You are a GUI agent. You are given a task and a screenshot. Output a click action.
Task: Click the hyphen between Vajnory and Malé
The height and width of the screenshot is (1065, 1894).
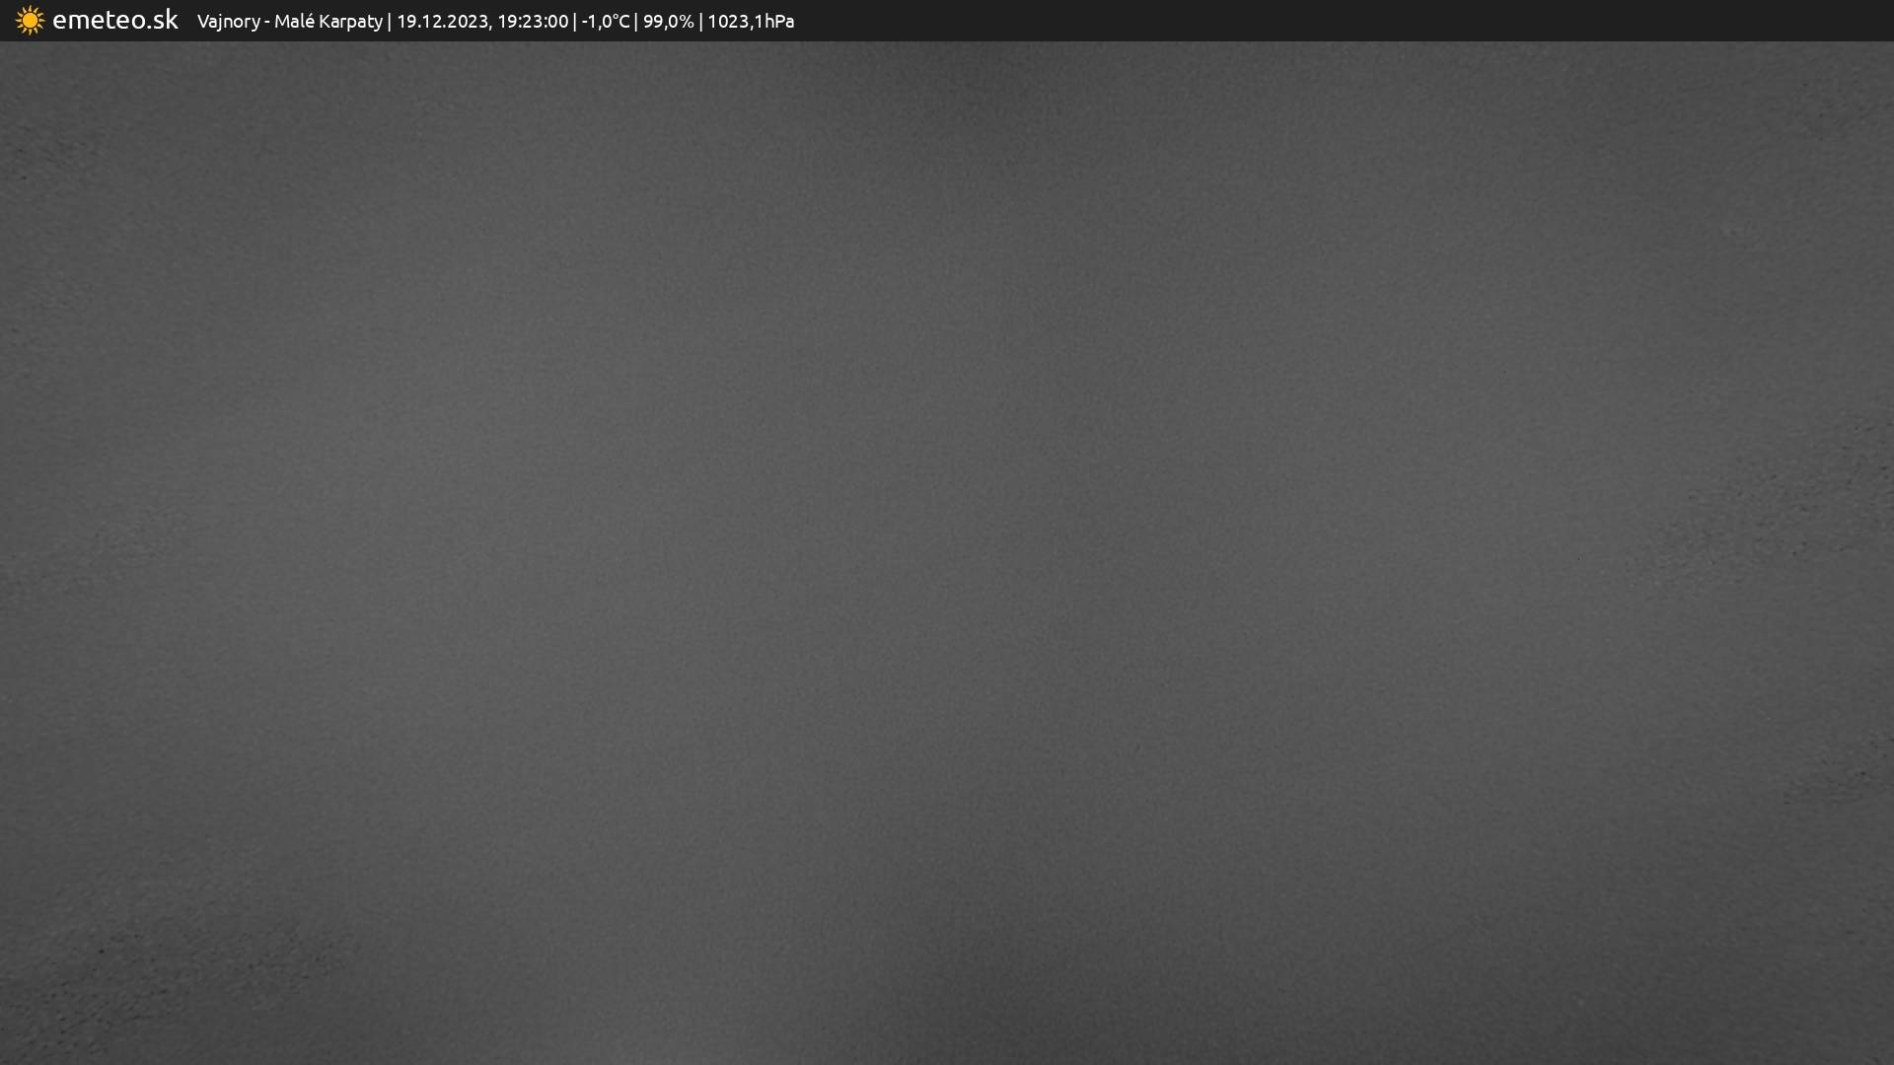point(267,22)
